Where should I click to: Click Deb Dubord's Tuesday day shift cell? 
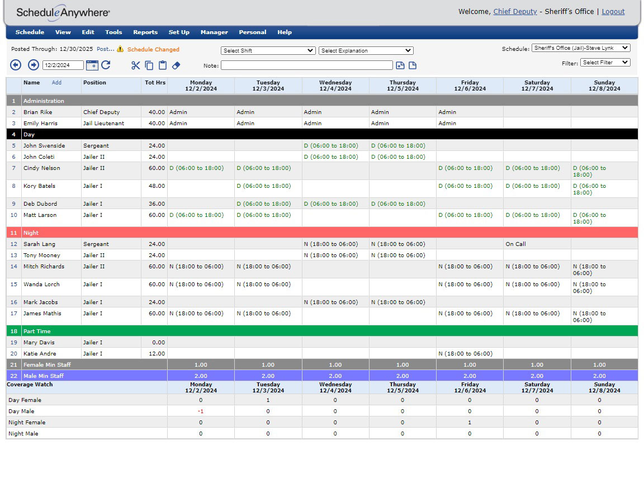tap(268, 203)
